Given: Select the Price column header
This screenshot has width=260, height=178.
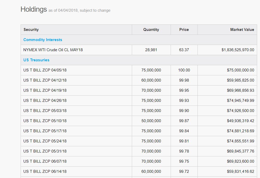Looking at the screenshot, I should click(x=184, y=30).
